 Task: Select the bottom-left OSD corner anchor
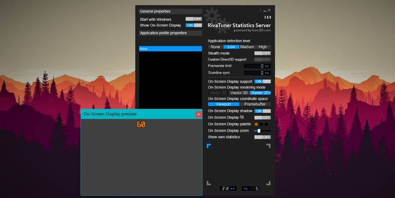click(209, 183)
